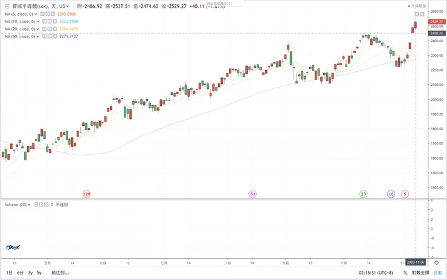Hide the MA (60) indicator via eye icon
Image resolution: width=447 pixels, height=280 pixels.
44,36
